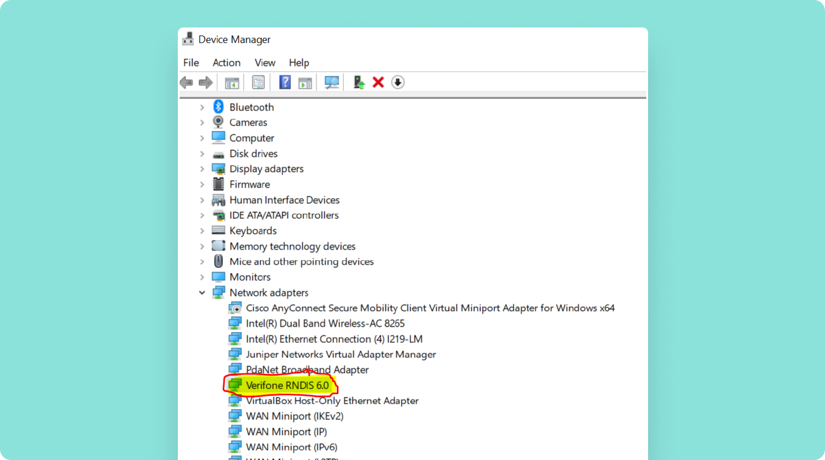Screen dimensions: 825x460
Task: Expand the Display adapters category
Action: tap(202, 169)
